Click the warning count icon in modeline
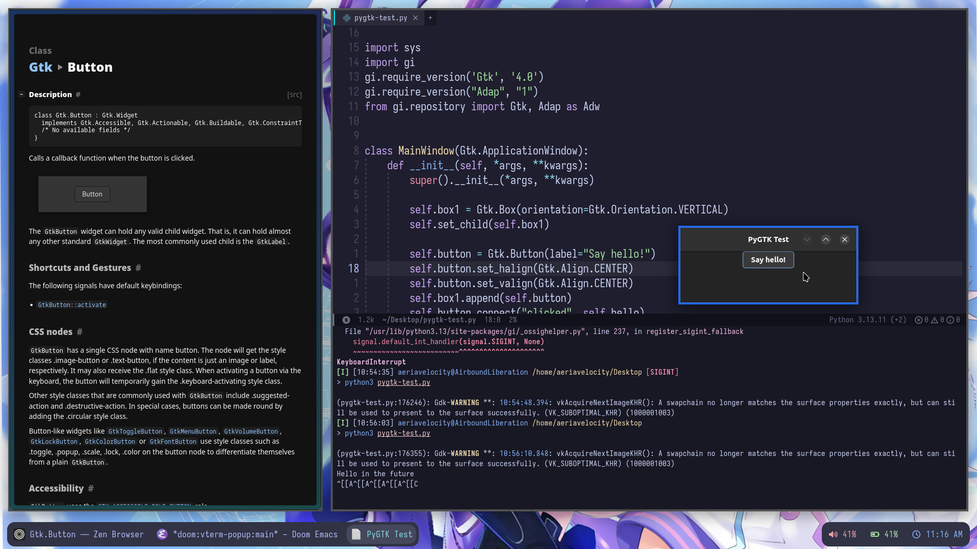The height and width of the screenshot is (549, 977). click(x=935, y=320)
